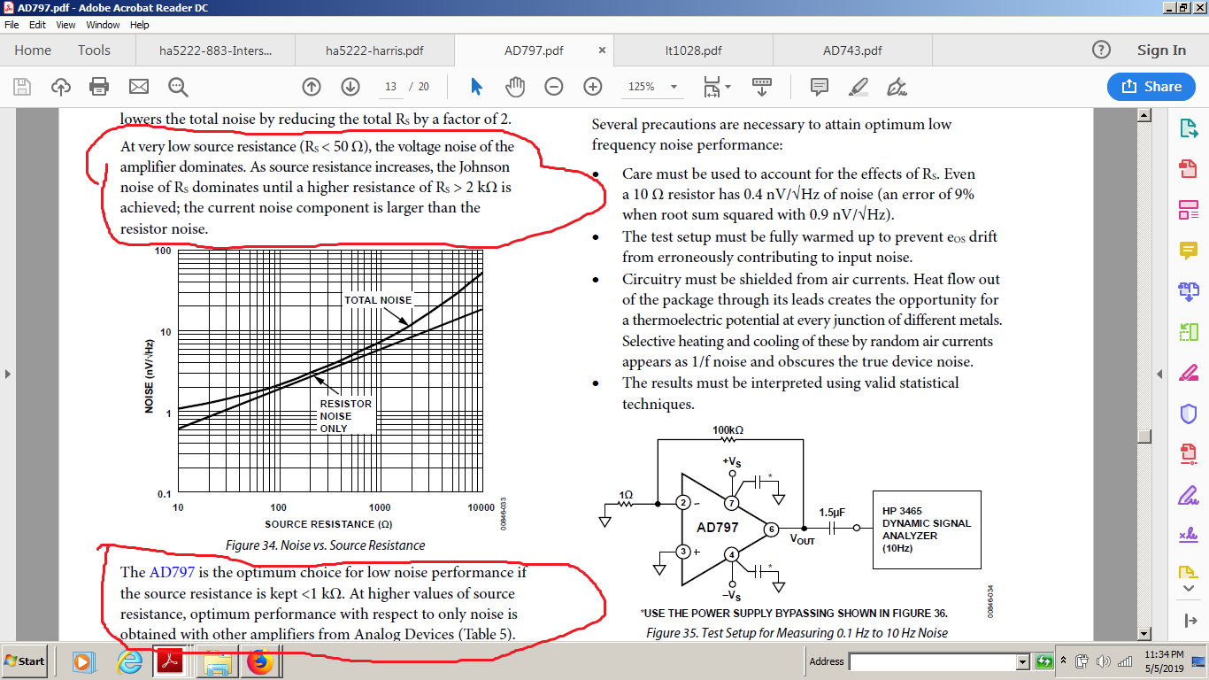Screen dimensions: 1209x680
Task: Upload file to cloud icon
Action: pos(61,87)
